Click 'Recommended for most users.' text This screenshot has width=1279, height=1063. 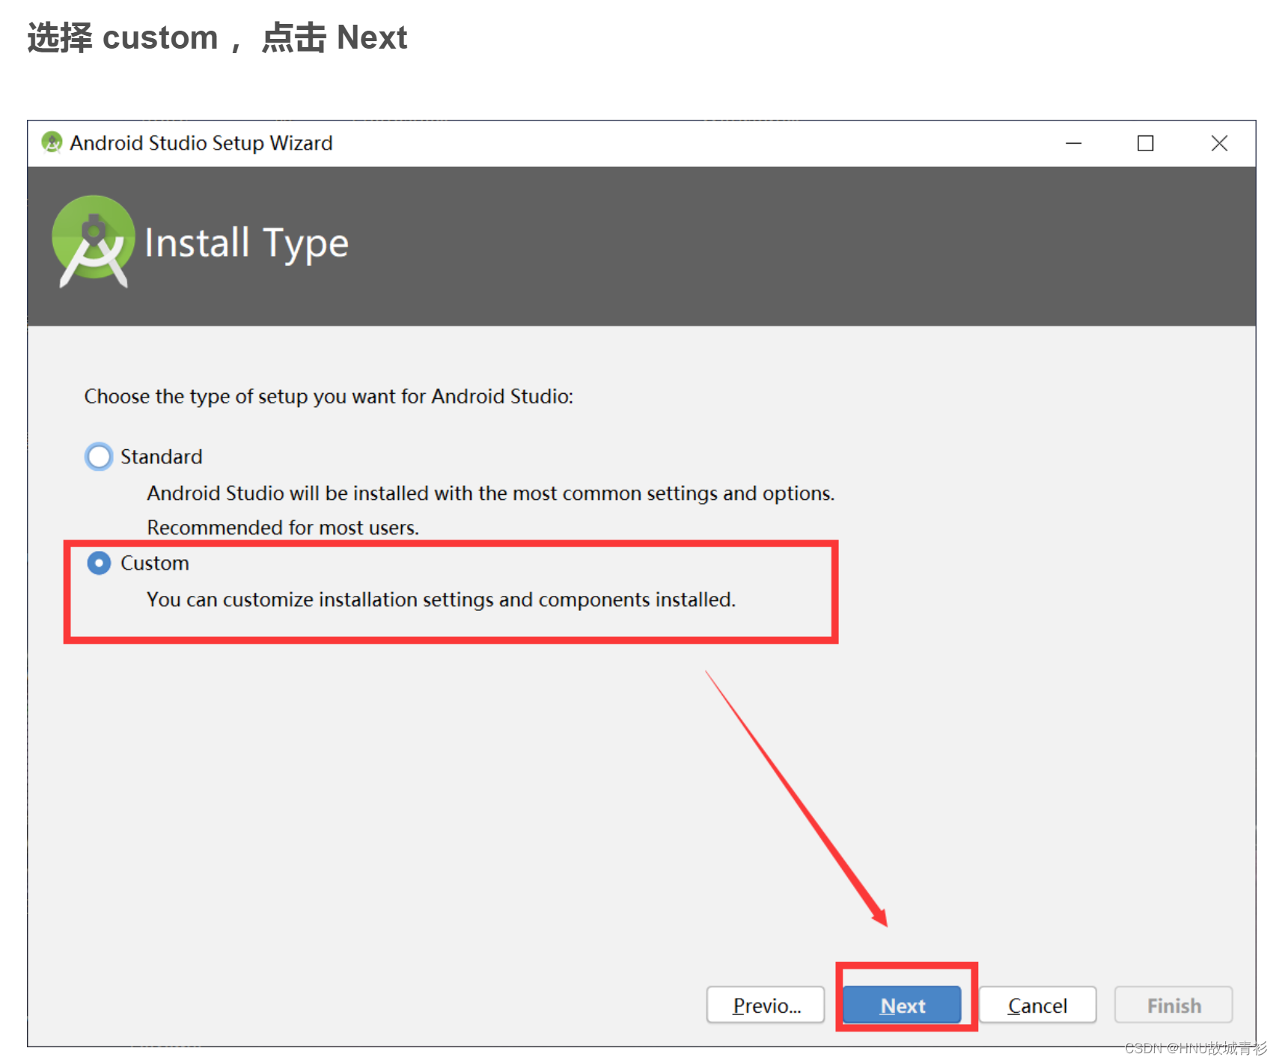coord(283,528)
